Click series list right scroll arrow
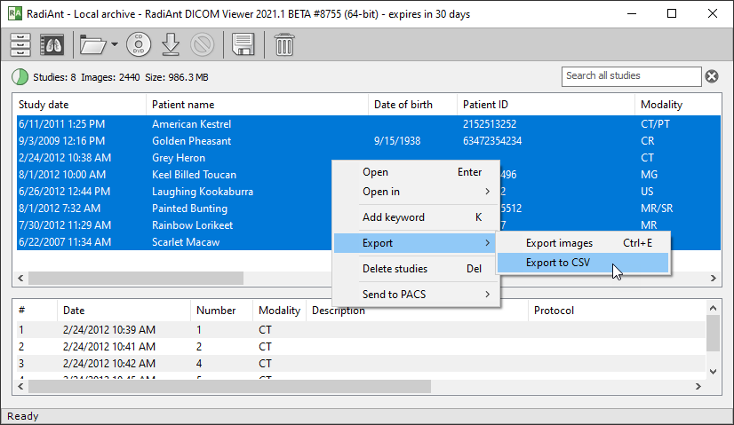Screen dimensions: 734x425 coord(698,387)
